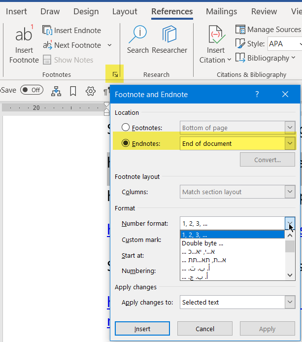Open the Bibliography menu

pos(266,58)
